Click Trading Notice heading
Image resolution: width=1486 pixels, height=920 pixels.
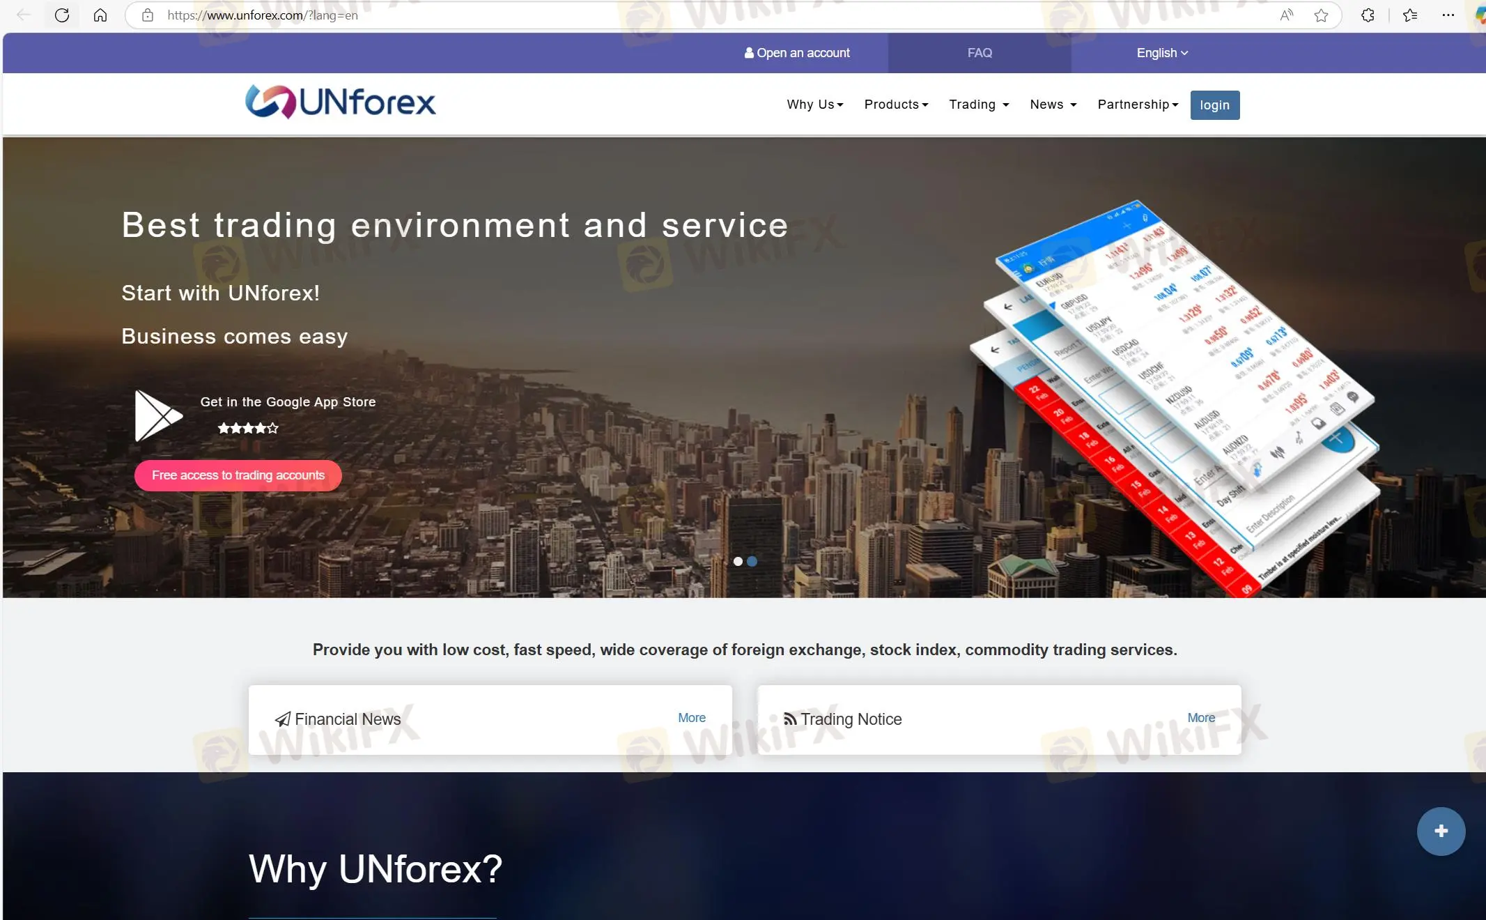[851, 719]
